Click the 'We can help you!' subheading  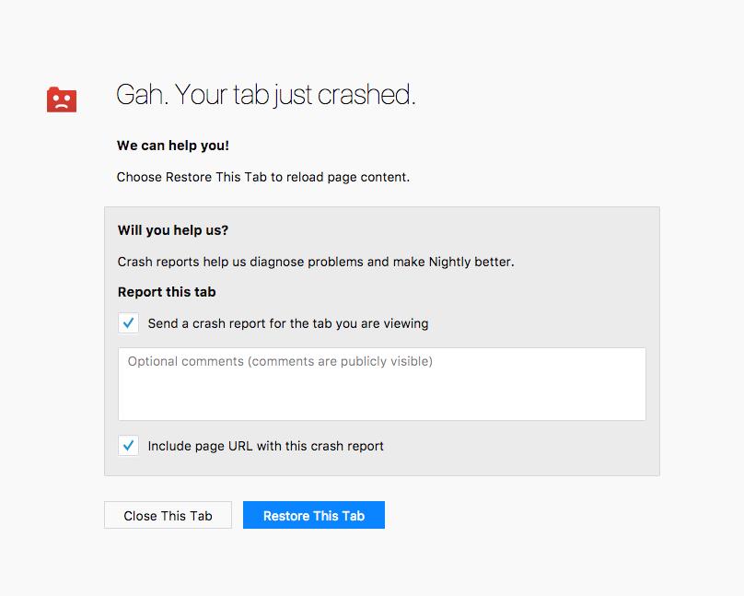(173, 146)
